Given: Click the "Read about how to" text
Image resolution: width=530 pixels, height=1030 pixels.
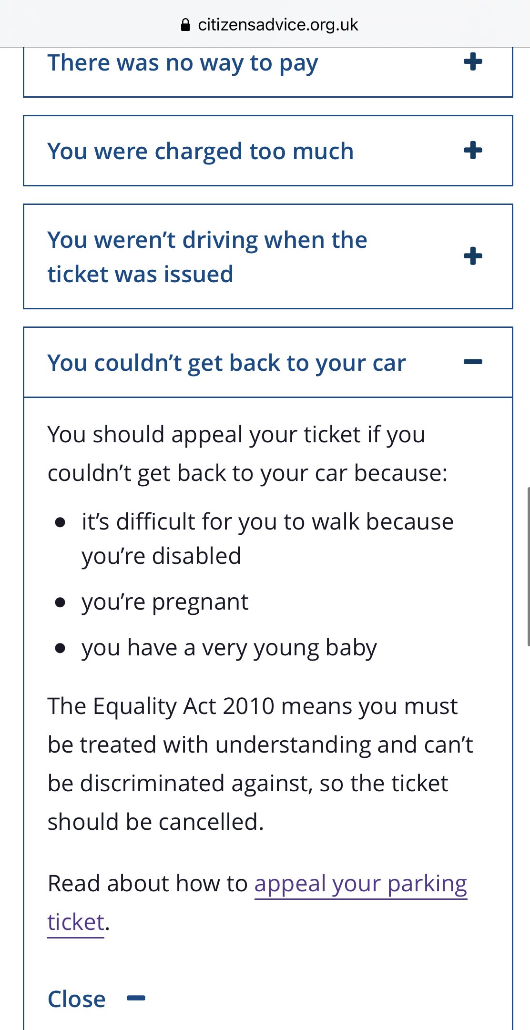Looking at the screenshot, I should click(x=148, y=884).
